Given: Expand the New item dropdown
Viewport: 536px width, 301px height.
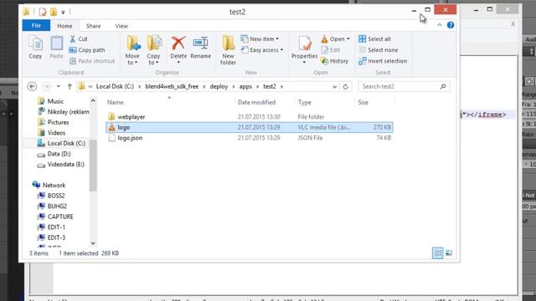Looking at the screenshot, I should [277, 39].
